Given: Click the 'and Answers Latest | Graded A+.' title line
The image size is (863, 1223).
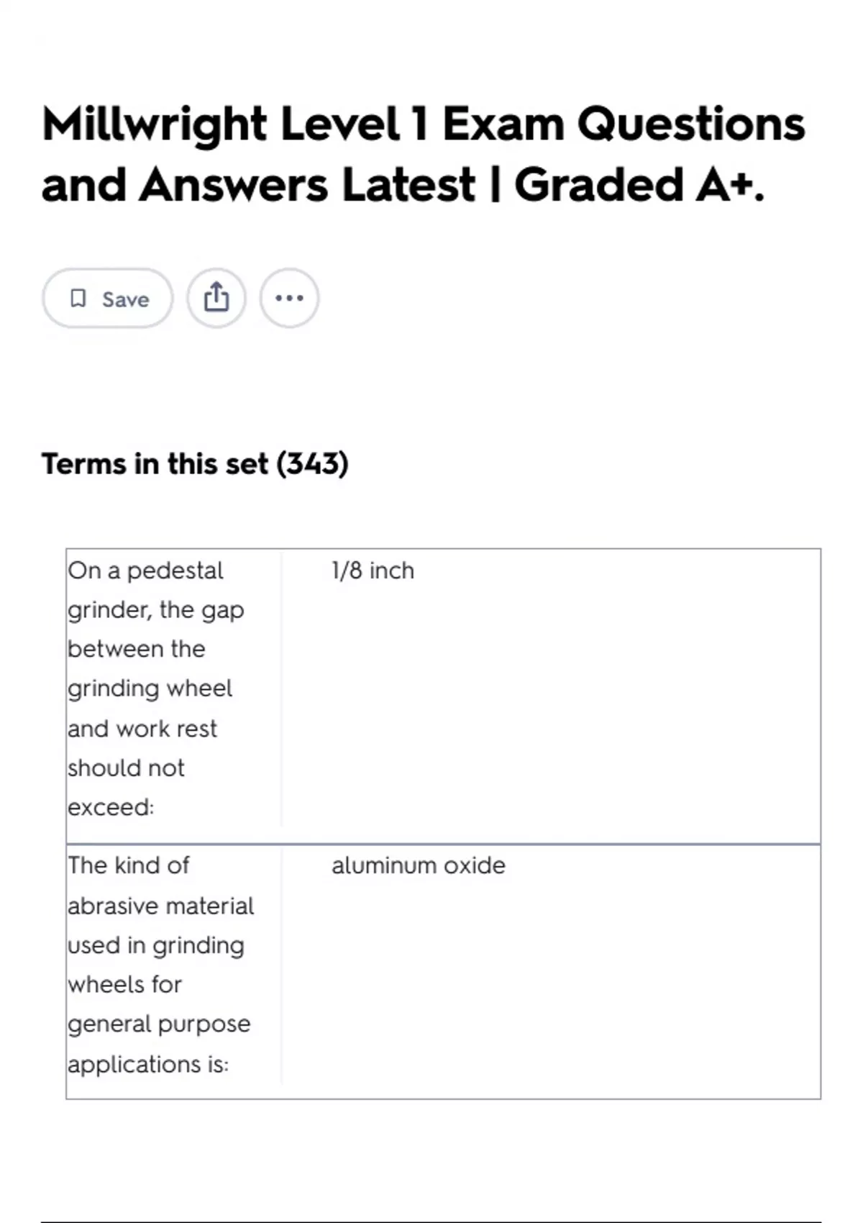Looking at the screenshot, I should pos(403,185).
